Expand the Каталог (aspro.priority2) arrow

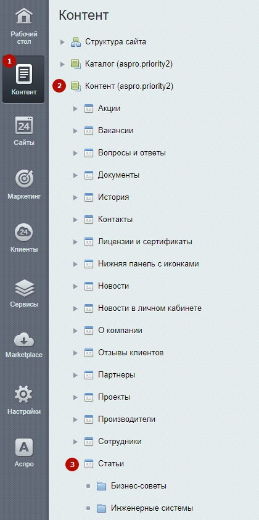click(62, 64)
